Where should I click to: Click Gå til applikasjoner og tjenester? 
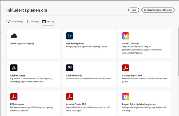click(158, 10)
